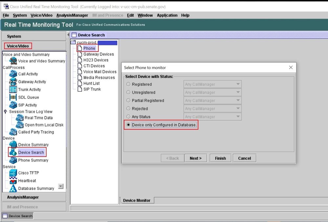
Task: Click Voice Mail Devices document icon
Action: coord(80,71)
